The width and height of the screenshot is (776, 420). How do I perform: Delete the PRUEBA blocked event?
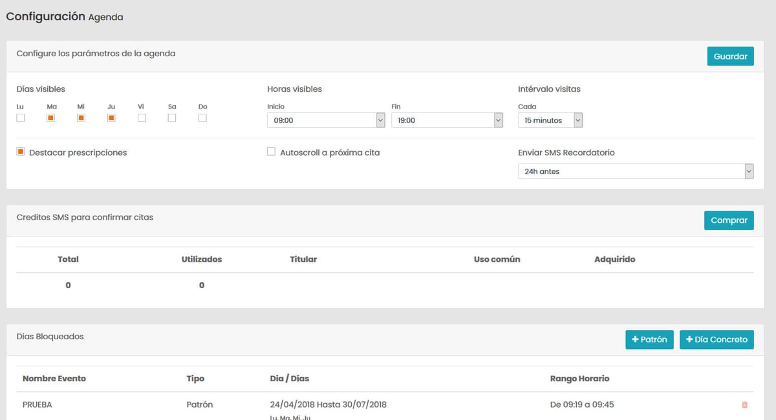(x=744, y=404)
